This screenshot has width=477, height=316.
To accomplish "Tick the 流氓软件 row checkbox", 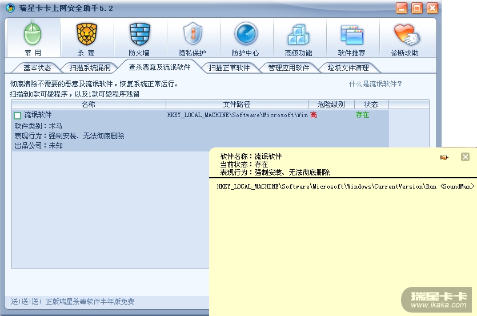I will (17, 115).
